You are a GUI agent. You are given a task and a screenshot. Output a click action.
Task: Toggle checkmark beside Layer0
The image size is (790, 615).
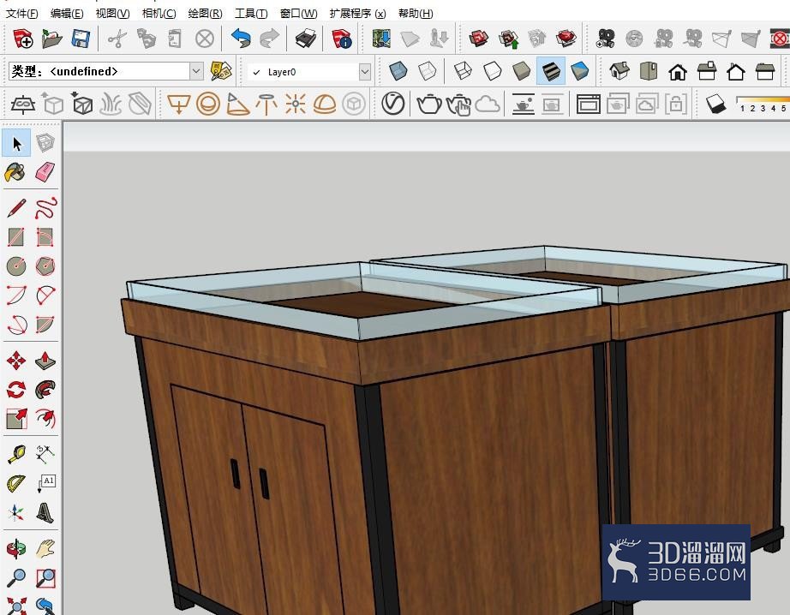coord(256,72)
